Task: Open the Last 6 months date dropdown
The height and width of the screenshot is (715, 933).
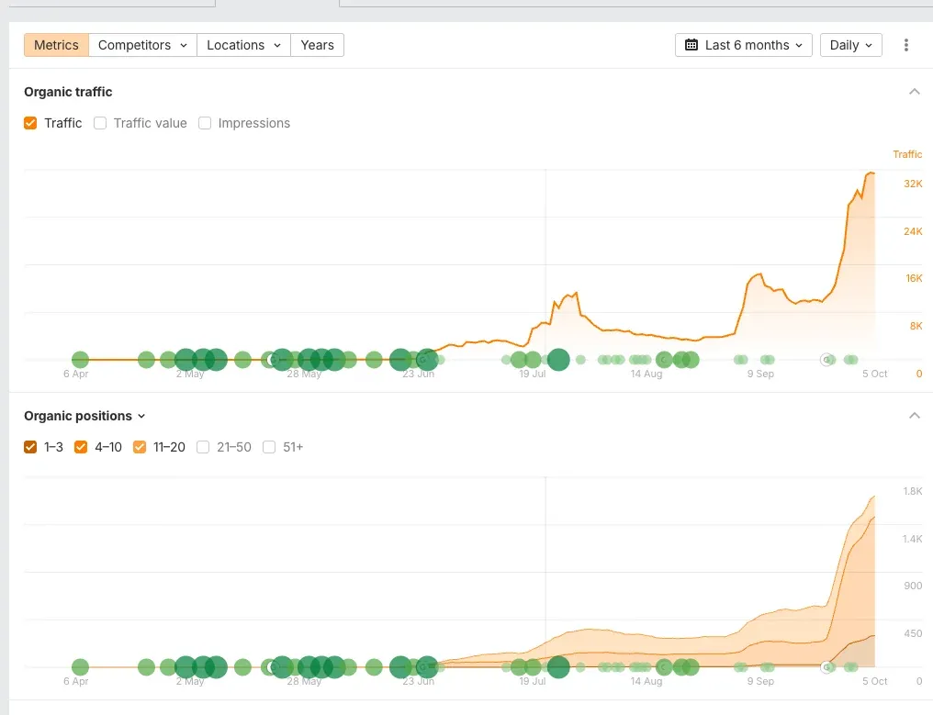Action: pos(743,45)
